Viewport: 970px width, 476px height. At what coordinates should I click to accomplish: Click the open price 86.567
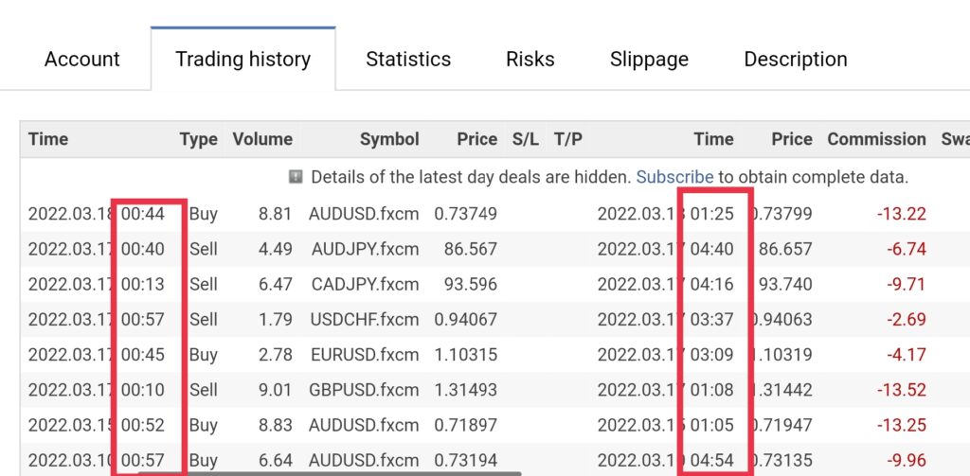[470, 249]
